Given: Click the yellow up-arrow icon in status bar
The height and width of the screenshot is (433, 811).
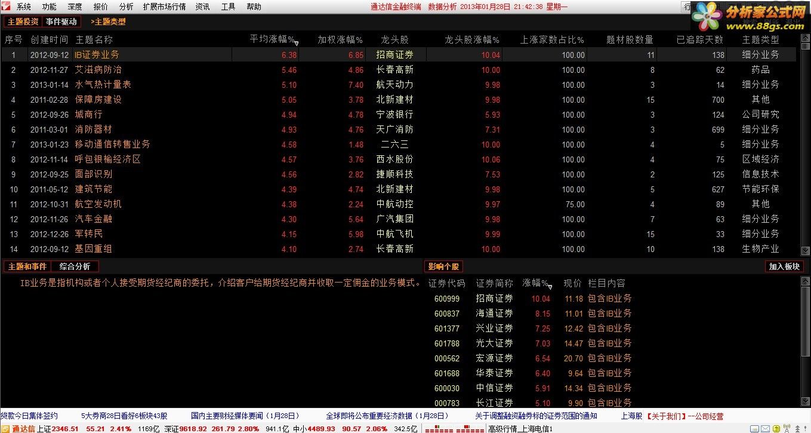Looking at the screenshot, I should 775,429.
